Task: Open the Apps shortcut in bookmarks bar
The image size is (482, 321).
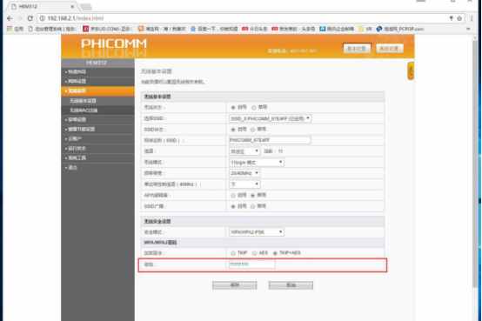Action: pyautogui.click(x=16, y=29)
